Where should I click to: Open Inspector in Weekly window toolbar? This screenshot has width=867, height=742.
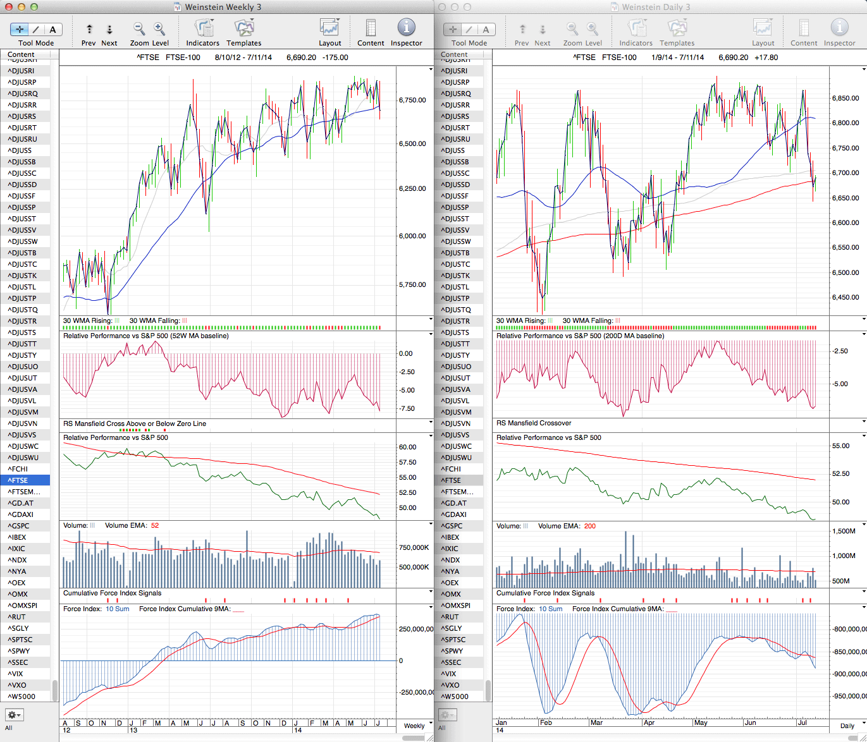click(x=406, y=28)
